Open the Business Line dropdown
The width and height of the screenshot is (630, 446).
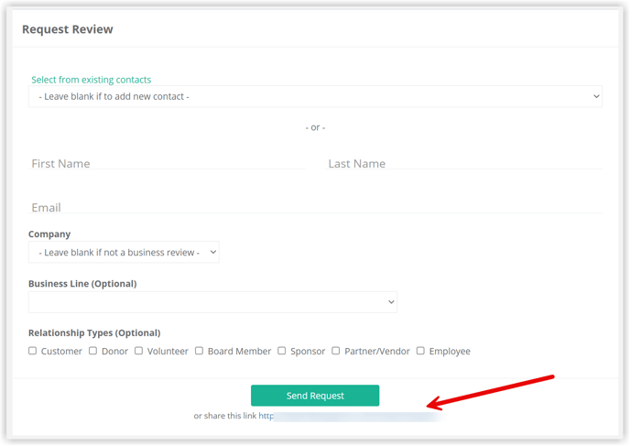[212, 302]
